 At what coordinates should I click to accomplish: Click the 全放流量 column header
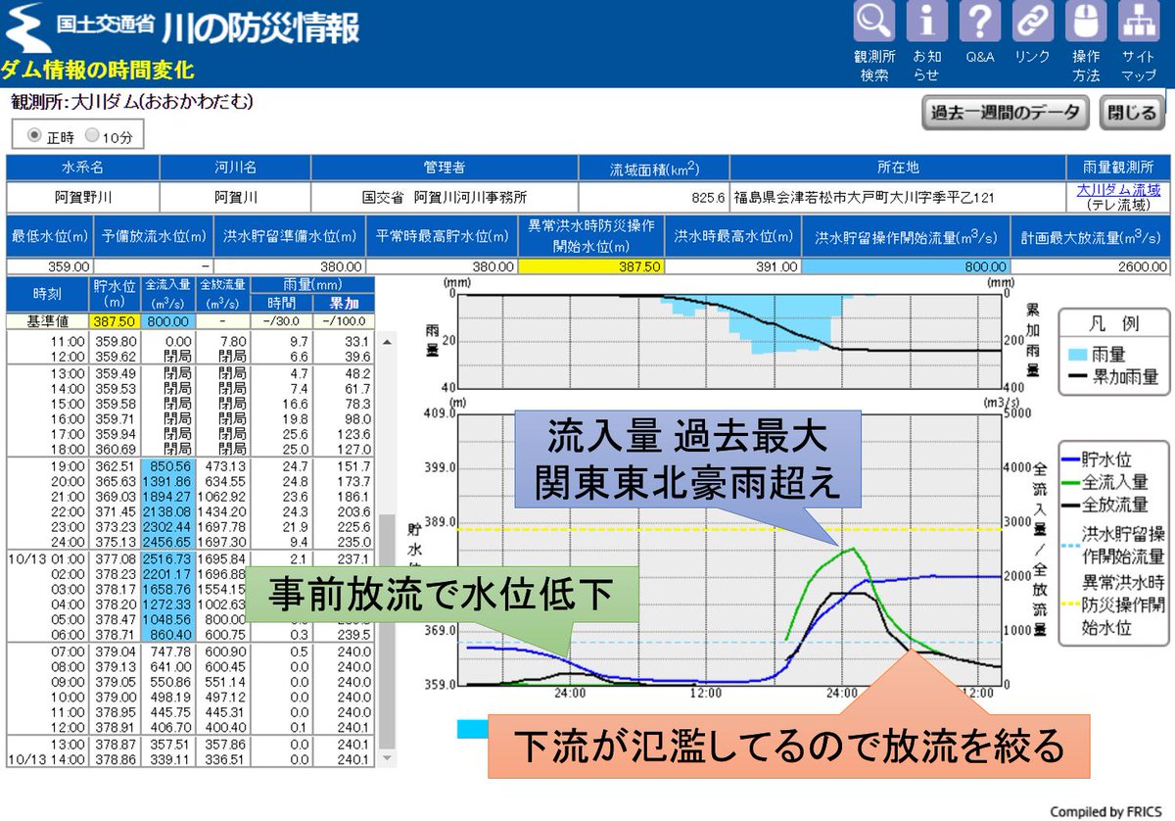coord(221,293)
